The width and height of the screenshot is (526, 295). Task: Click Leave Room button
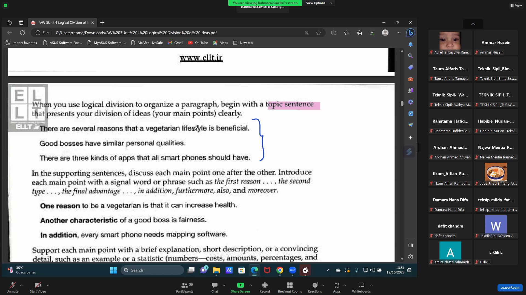click(x=510, y=288)
